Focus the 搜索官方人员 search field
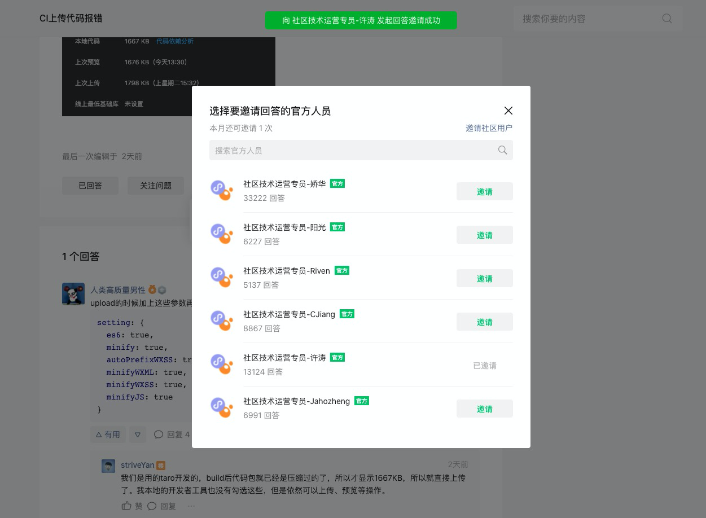This screenshot has width=706, height=518. coord(361,150)
